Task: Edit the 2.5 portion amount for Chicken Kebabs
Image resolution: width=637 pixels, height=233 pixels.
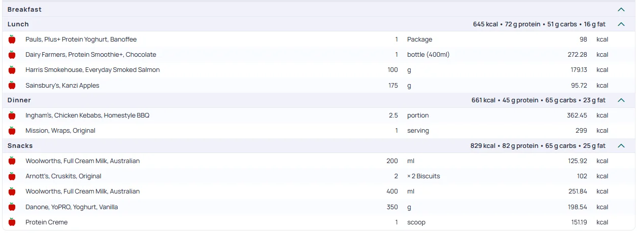Action: pyautogui.click(x=393, y=115)
